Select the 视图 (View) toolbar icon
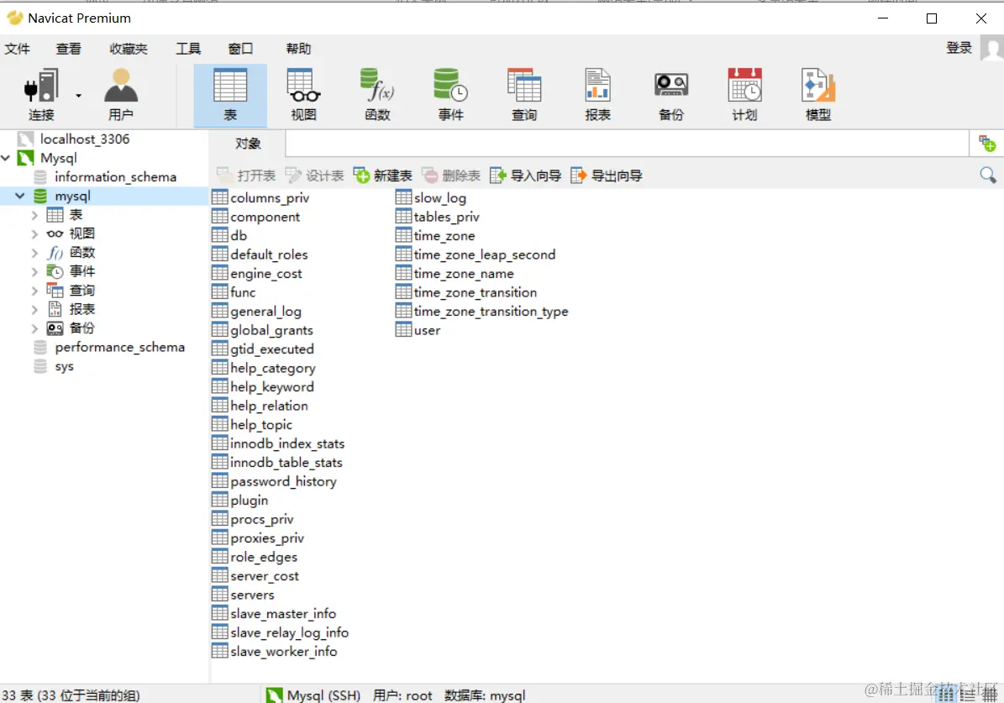Viewport: 1004px width, 703px height. tap(303, 94)
